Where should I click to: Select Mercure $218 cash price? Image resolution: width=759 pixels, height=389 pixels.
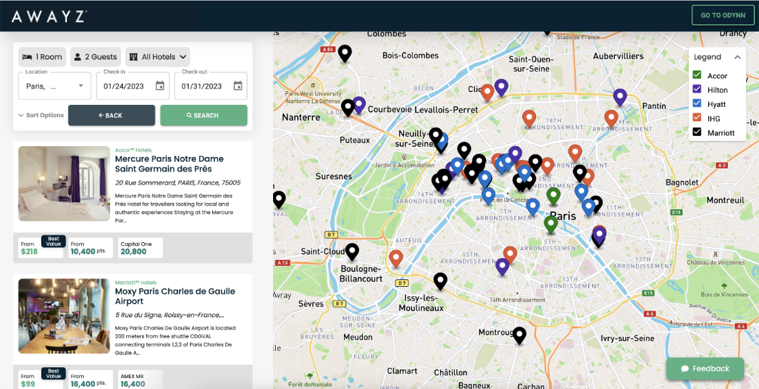click(41, 248)
